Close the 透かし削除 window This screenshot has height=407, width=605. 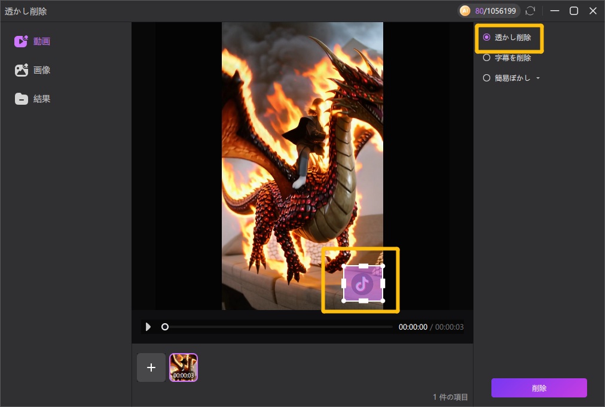pyautogui.click(x=592, y=11)
